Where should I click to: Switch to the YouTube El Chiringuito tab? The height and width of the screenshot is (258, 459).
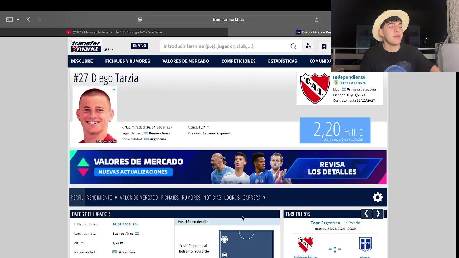click(x=114, y=32)
